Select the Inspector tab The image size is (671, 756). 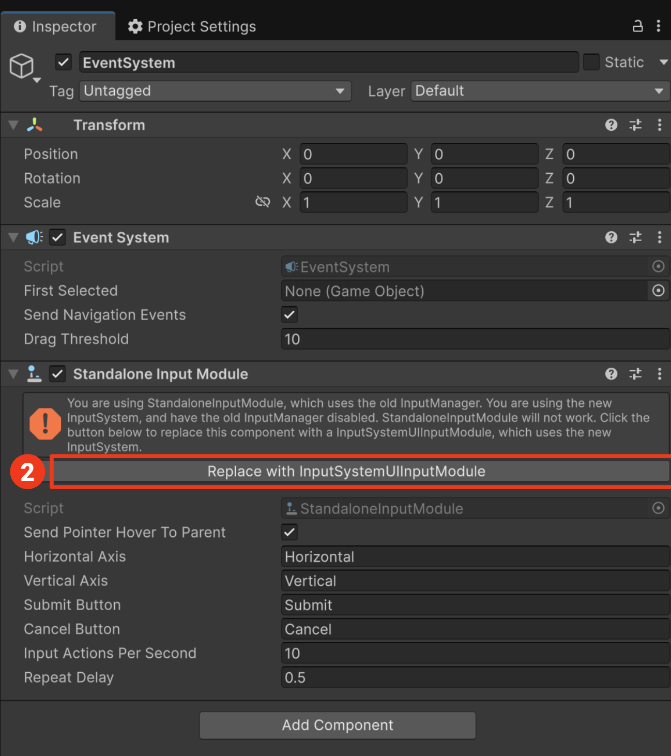[57, 26]
